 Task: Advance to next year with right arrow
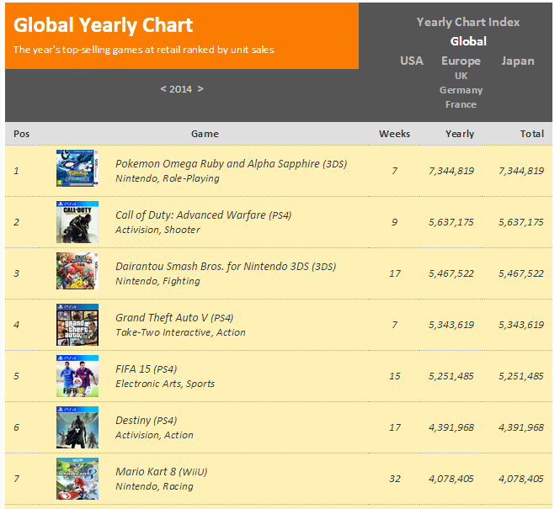click(200, 89)
